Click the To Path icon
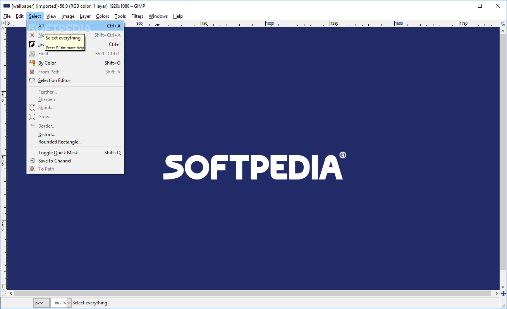The height and width of the screenshot is (309, 507). click(x=32, y=169)
